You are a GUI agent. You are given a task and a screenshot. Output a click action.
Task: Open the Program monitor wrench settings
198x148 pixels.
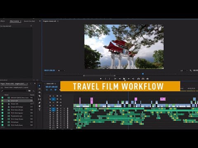click(x=191, y=70)
